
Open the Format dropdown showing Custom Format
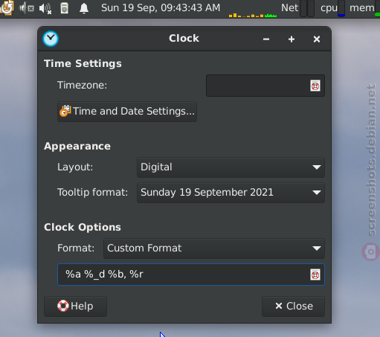[214, 248]
